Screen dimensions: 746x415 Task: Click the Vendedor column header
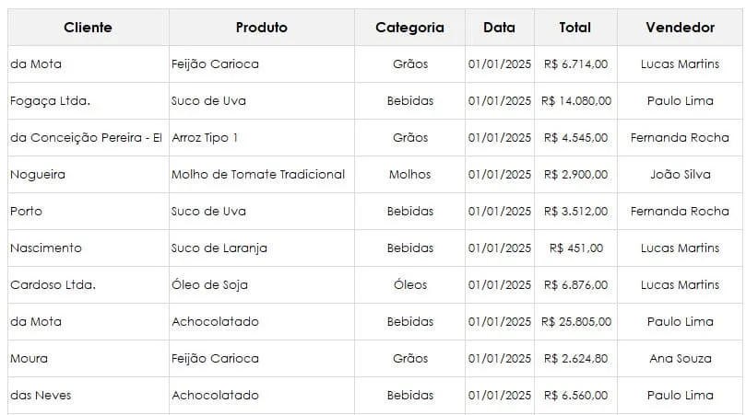pyautogui.click(x=680, y=28)
